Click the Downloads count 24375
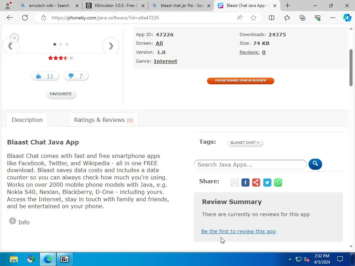The height and width of the screenshot is (266, 355). coord(277,35)
